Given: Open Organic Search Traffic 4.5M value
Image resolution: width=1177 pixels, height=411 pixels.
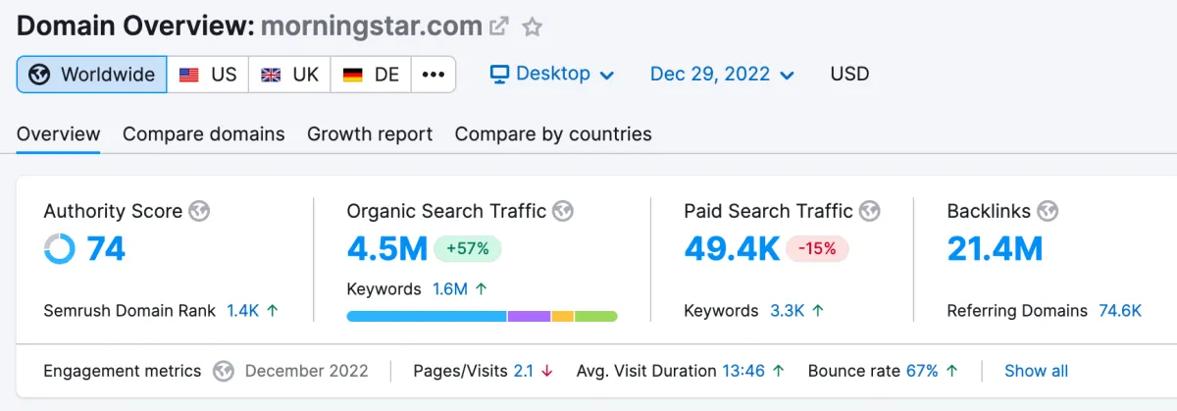Looking at the screenshot, I should tap(386, 249).
